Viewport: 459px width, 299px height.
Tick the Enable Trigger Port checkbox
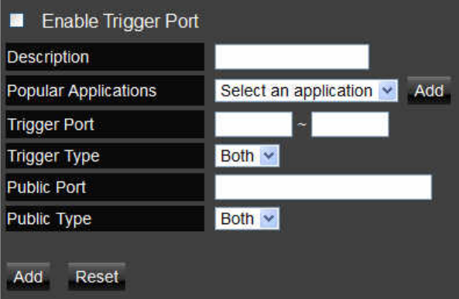(x=16, y=20)
